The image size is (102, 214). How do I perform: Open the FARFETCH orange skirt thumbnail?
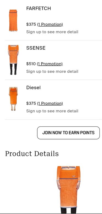pos(13,20)
